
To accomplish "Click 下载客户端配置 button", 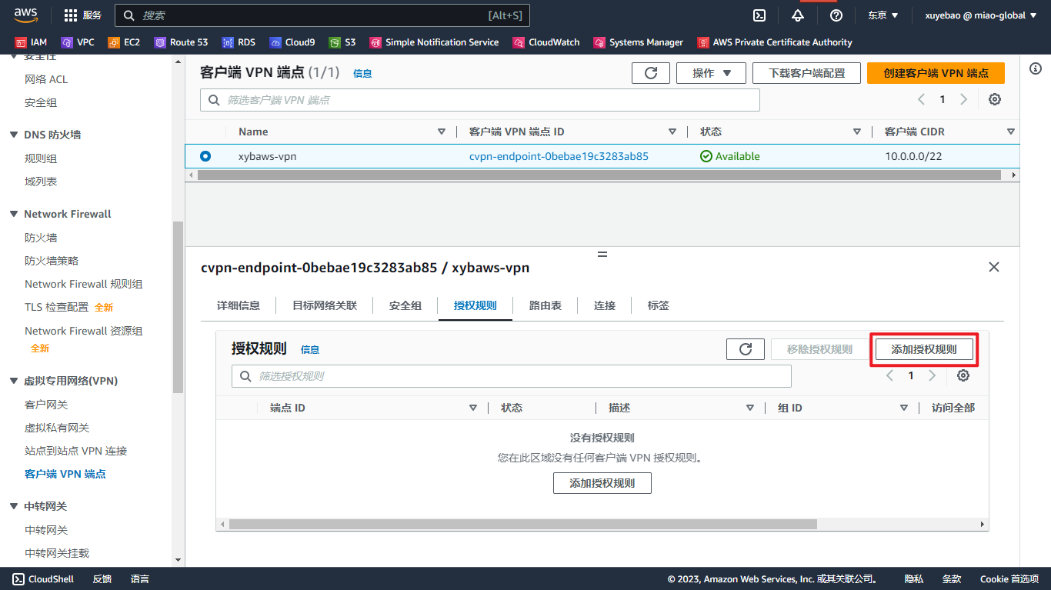I will coord(806,73).
